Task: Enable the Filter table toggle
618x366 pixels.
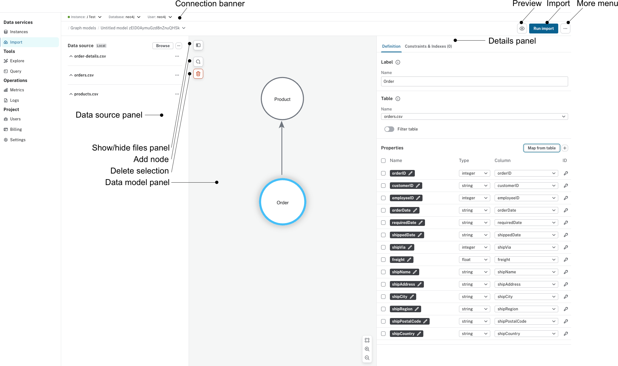Action: (389, 129)
